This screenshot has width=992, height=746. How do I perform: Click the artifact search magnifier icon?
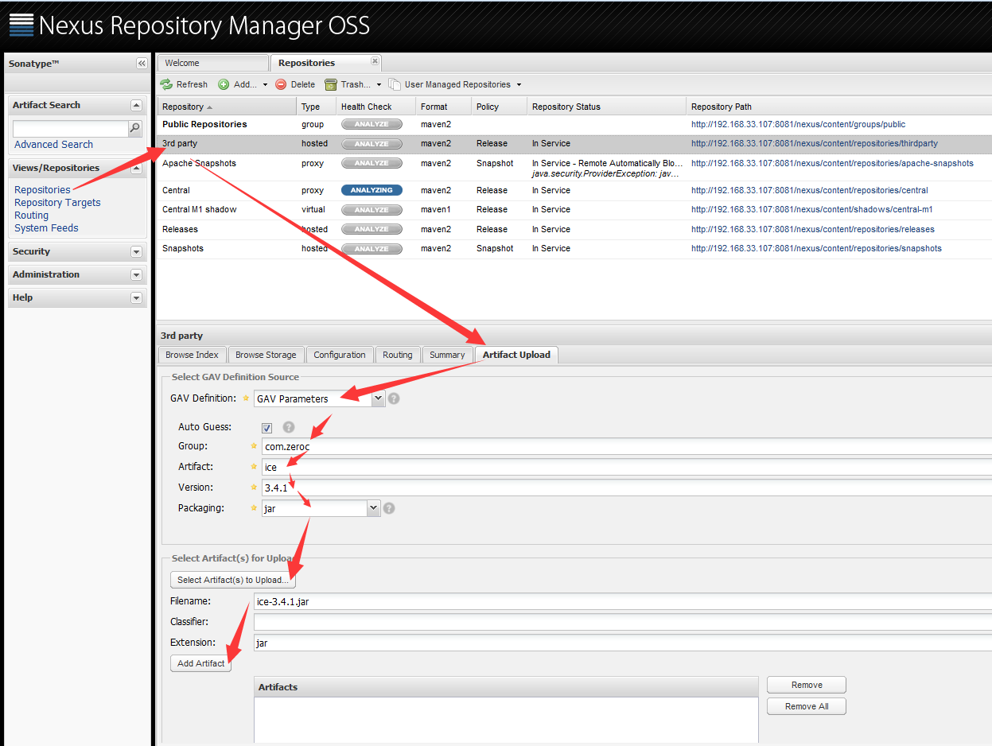pyautogui.click(x=135, y=128)
